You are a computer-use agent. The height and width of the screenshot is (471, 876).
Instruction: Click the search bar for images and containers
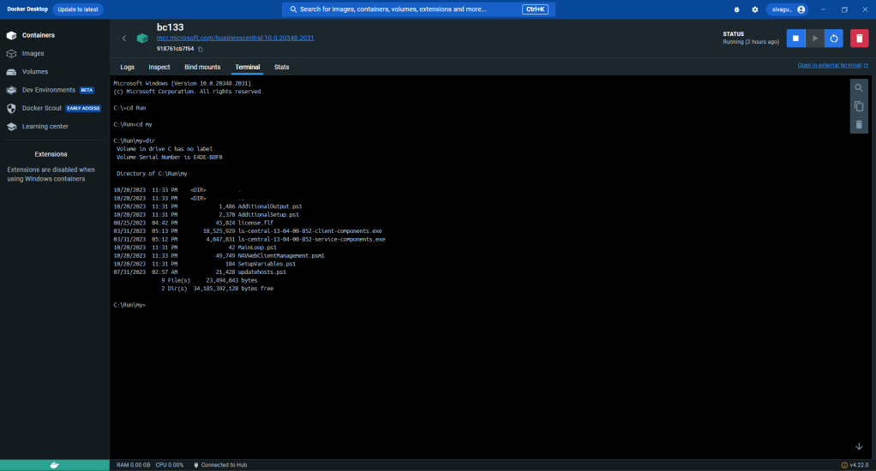[x=403, y=9]
